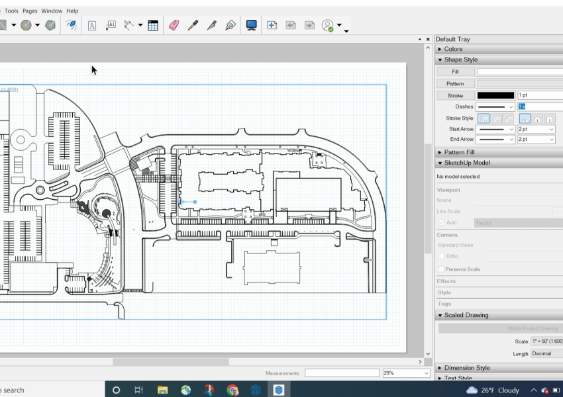Toggle the Preserve Scale checkbox
The width and height of the screenshot is (563, 397).
[441, 269]
